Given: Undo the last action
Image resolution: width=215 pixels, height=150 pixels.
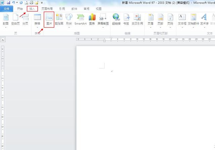Looking at the screenshot, I should click(x=13, y=2).
